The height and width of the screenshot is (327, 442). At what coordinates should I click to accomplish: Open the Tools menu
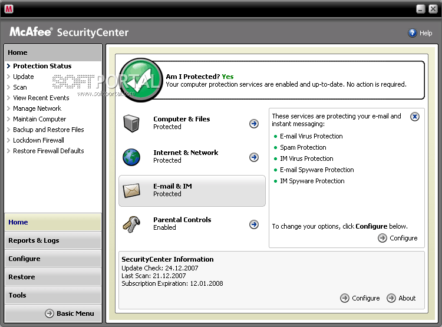pos(53,295)
